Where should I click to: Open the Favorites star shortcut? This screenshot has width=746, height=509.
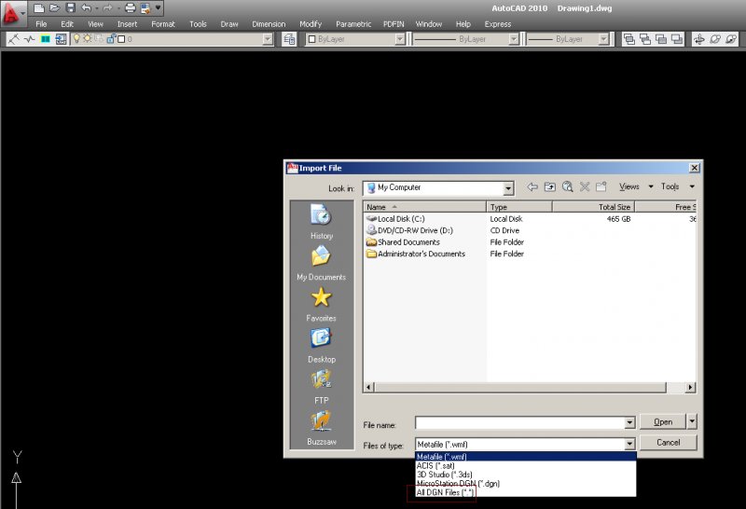(321, 305)
